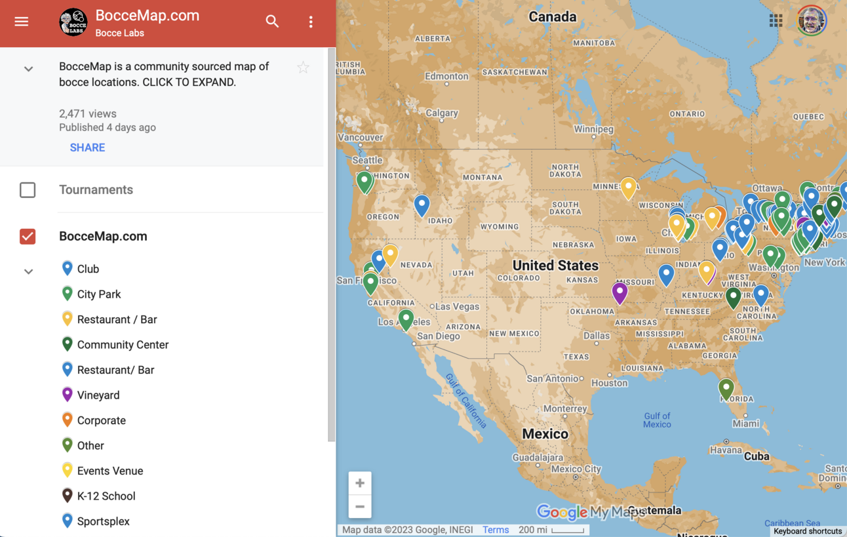This screenshot has height=537, width=847.
Task: Click the green pin near San Francisco
Action: pos(371,283)
